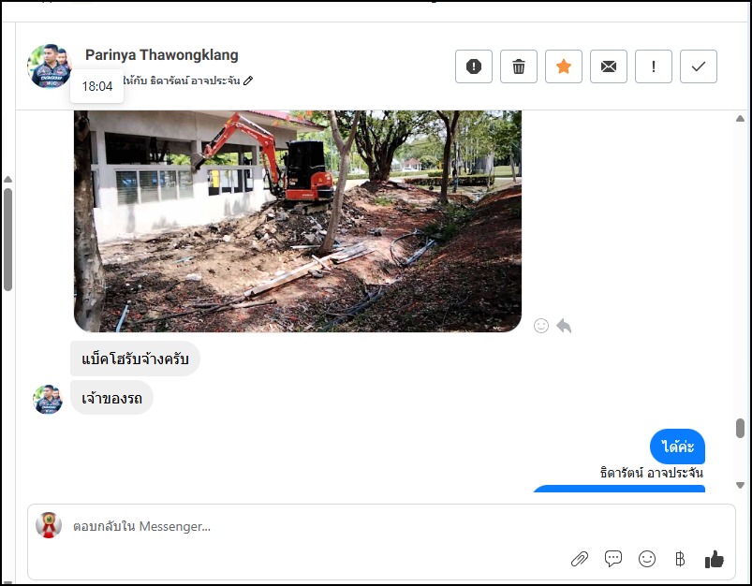Select message เจ้าของรถ
Screen dimensions: 752x586
pos(111,398)
